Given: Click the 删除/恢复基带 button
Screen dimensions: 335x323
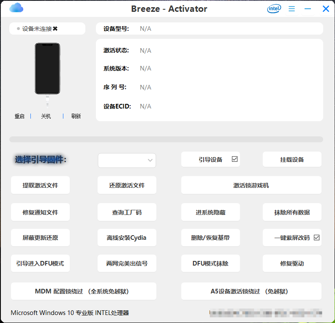Looking at the screenshot, I should pos(210,238).
